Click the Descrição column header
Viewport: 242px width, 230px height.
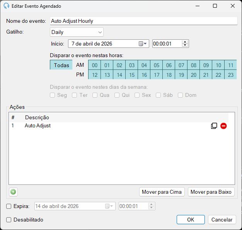click(37, 117)
